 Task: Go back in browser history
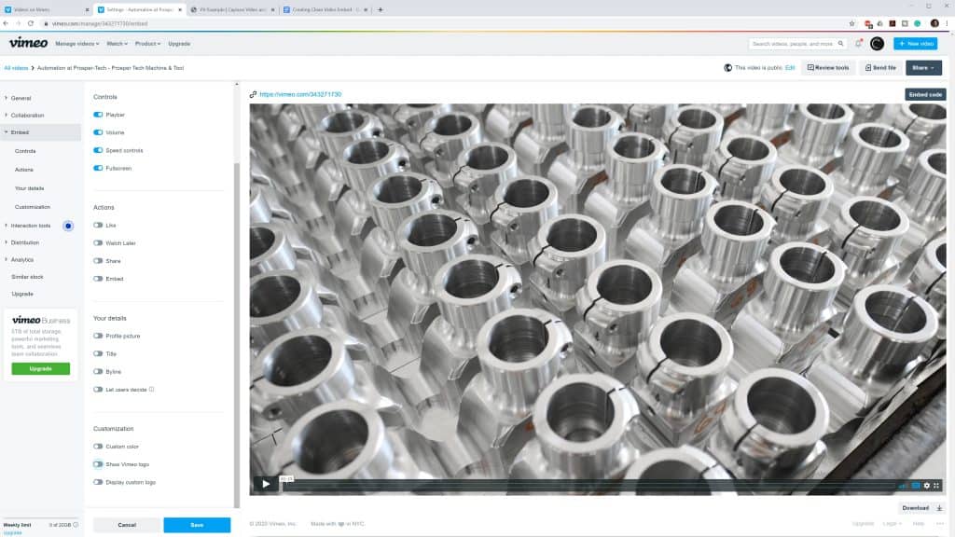(7, 23)
